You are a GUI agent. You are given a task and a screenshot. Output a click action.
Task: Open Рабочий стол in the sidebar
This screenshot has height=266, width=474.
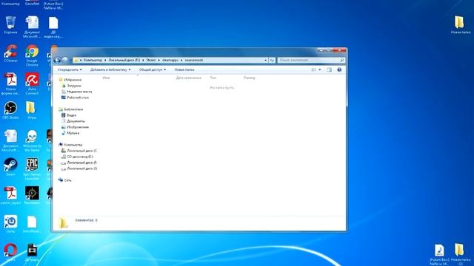(x=78, y=98)
